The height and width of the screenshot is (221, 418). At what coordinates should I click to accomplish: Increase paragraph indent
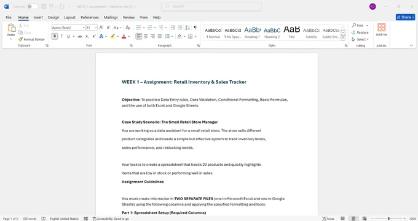point(180,28)
